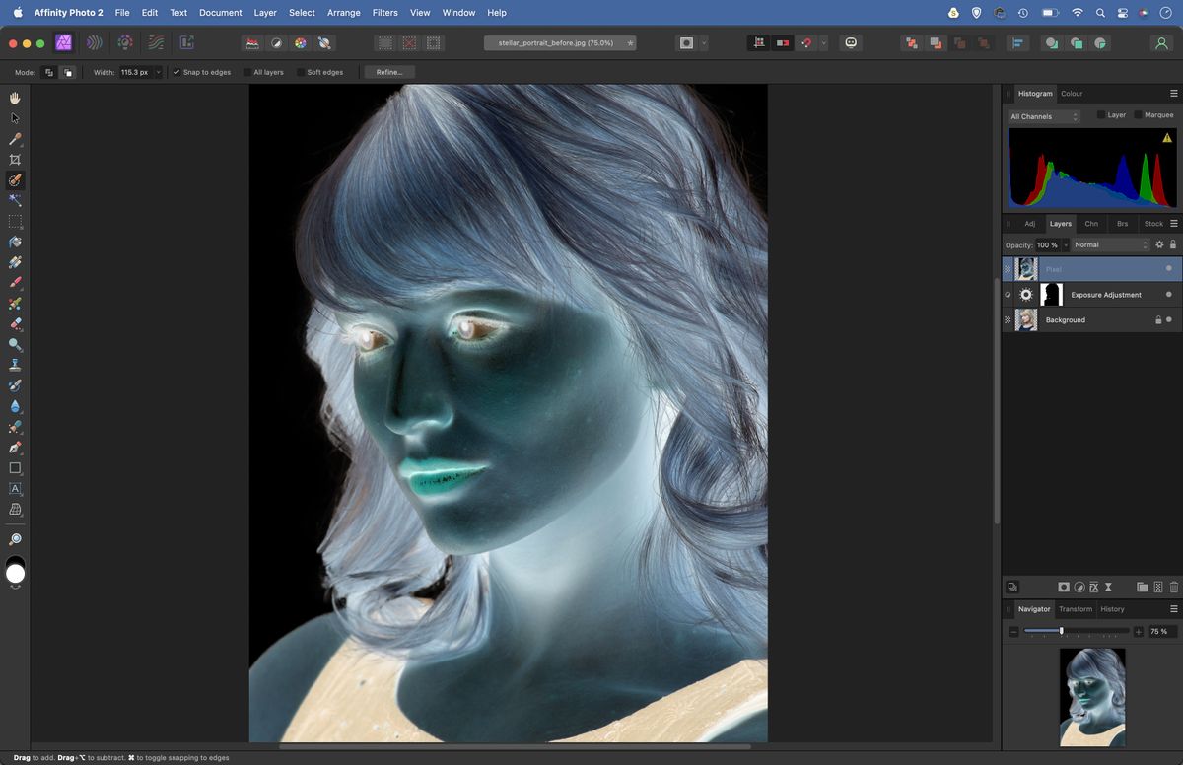Image resolution: width=1183 pixels, height=765 pixels.
Task: Select the Move tool
Action: coord(14,117)
